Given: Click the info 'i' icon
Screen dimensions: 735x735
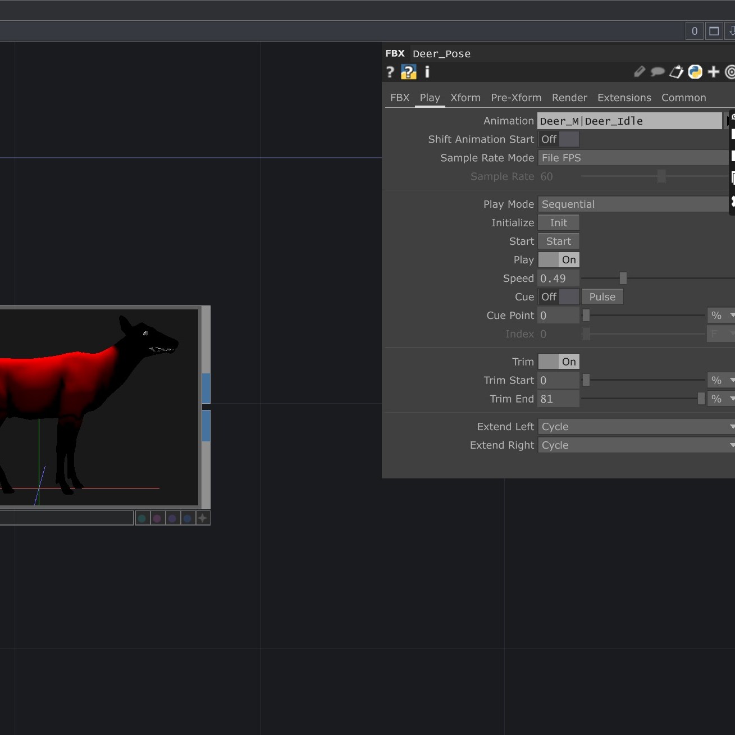Looking at the screenshot, I should click(426, 72).
